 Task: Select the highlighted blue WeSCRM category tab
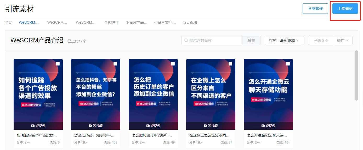pyautogui.click(x=29, y=22)
